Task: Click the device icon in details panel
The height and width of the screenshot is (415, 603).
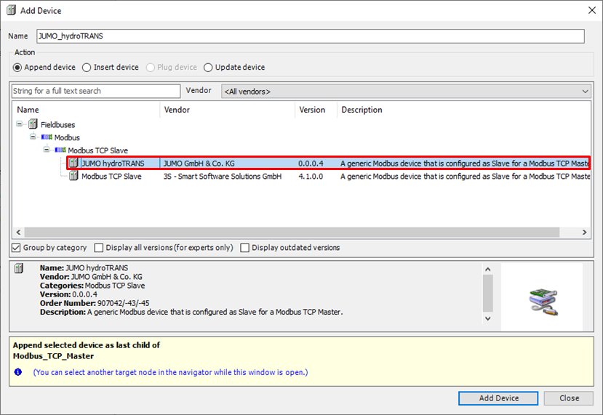Action: tap(18, 268)
